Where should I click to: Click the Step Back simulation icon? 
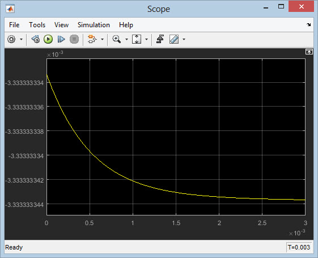point(36,39)
